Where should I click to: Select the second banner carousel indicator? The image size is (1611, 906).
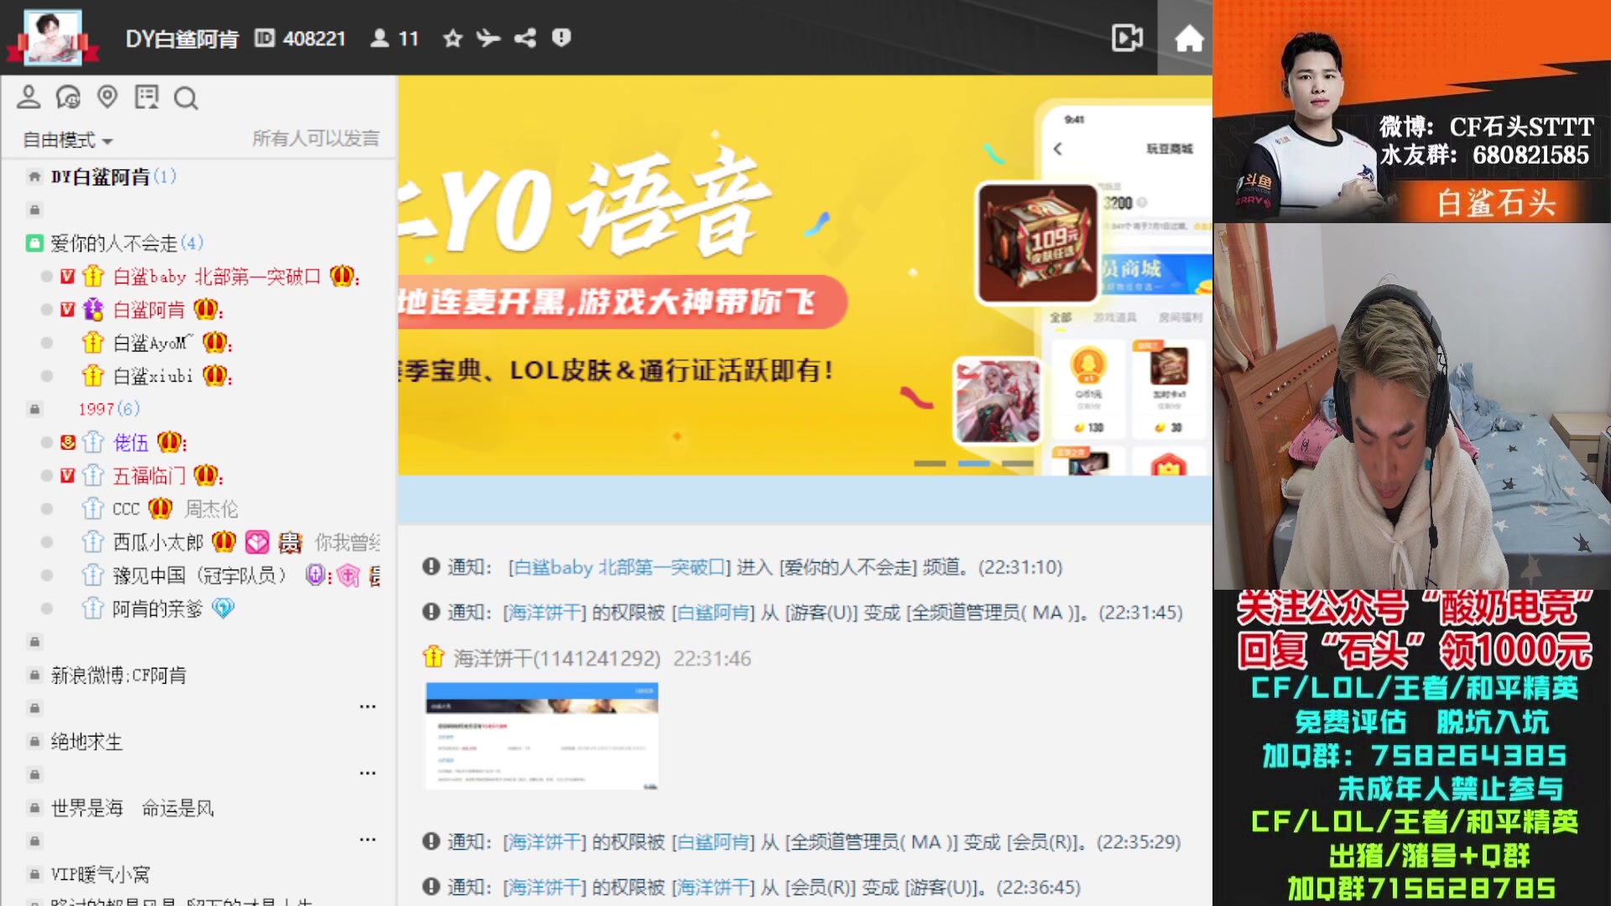tap(973, 463)
